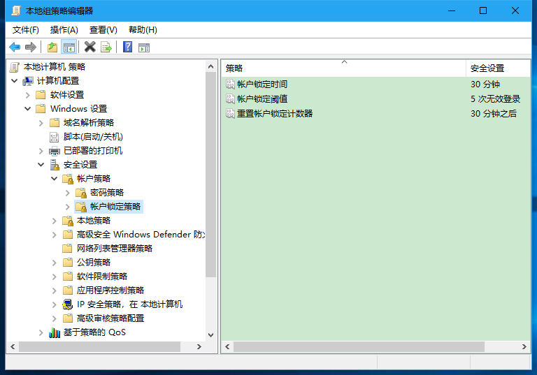Click the IP 安全策略 icon
Screen dimensions: 537x375
tap(67, 304)
